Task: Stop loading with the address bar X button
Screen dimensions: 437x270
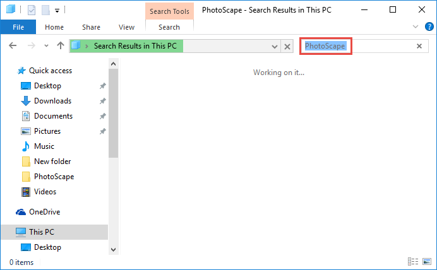Action: tap(287, 47)
